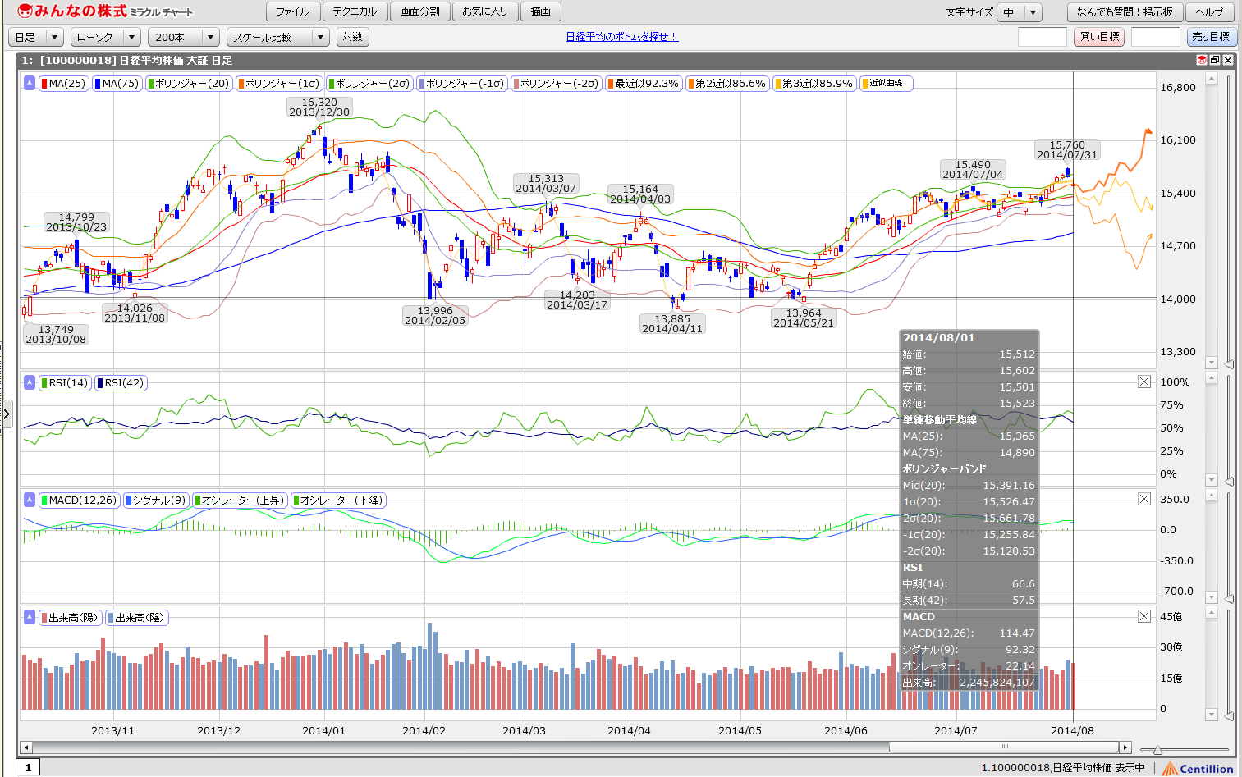Open the 日経平均のボトムを探せ！ link

tap(621, 37)
